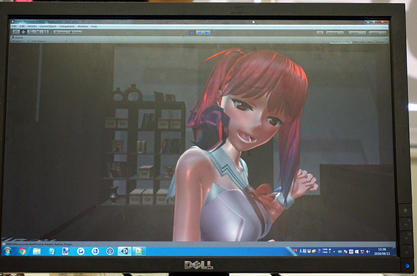Image resolution: width=417 pixels, height=276 pixels.
Task: Select the Game view tab
Action: point(18,38)
